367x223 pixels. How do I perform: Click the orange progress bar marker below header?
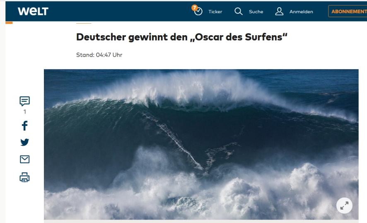[x=9, y=23]
